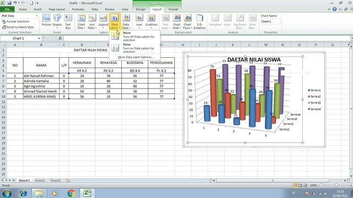Click the zoom out minus button

[x=322, y=185]
